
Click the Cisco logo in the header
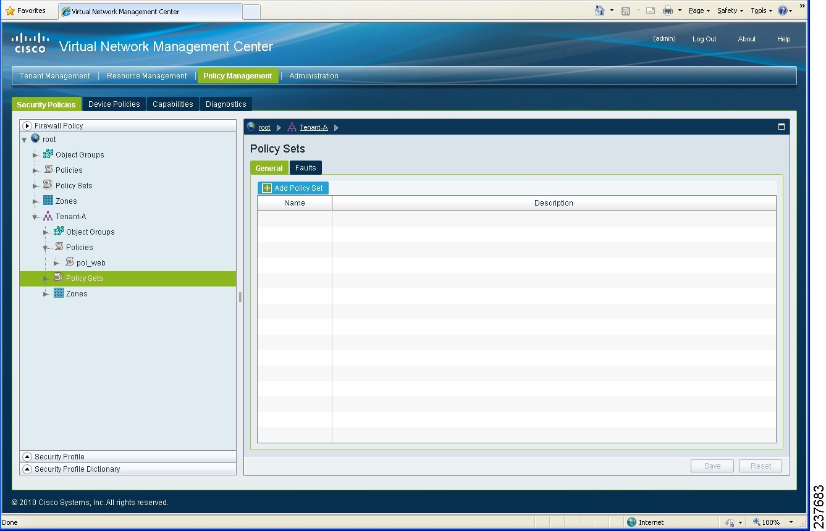point(30,42)
